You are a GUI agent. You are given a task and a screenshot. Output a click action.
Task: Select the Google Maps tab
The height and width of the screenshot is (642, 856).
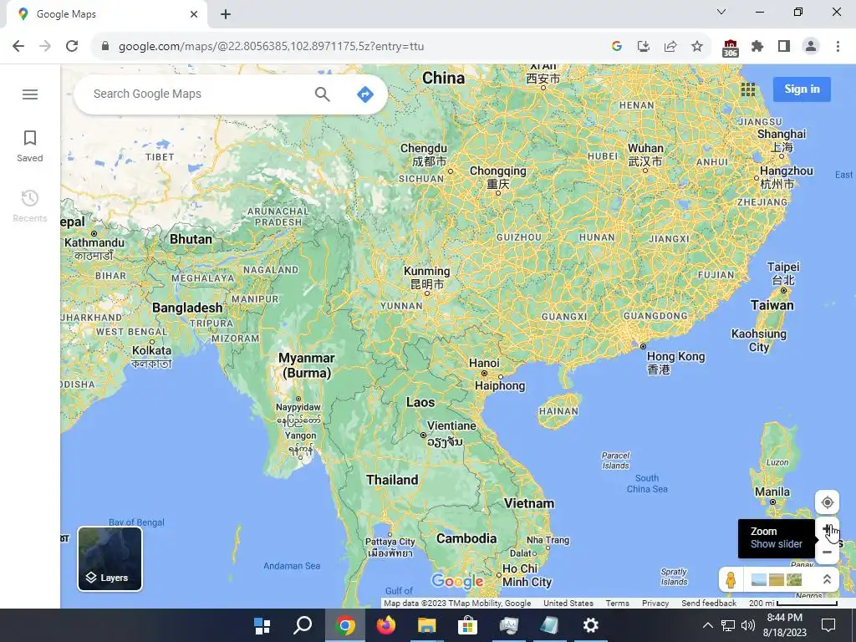click(107, 14)
